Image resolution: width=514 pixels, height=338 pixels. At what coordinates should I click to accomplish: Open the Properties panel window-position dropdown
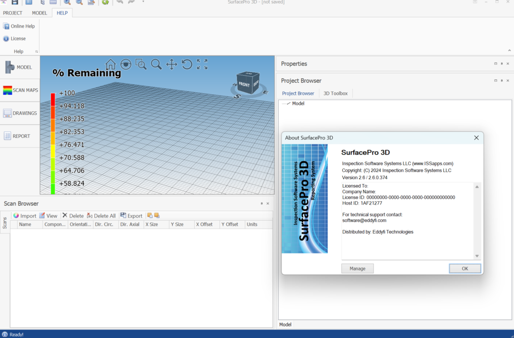coord(495,64)
